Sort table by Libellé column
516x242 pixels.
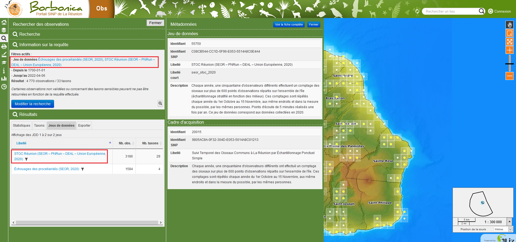pos(62,143)
